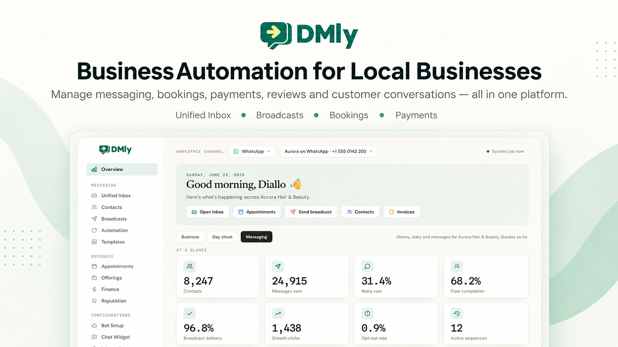Click the 8,247 Contacts card icon

pyautogui.click(x=190, y=266)
